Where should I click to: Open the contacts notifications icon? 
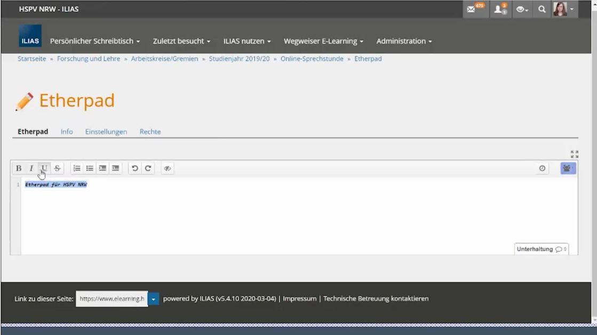[x=500, y=9]
